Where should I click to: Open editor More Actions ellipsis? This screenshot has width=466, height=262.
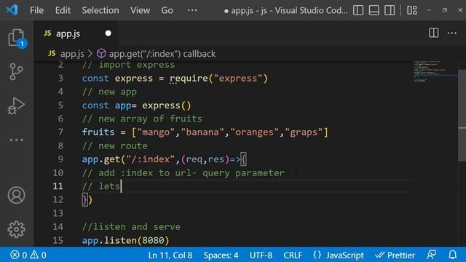(452, 33)
